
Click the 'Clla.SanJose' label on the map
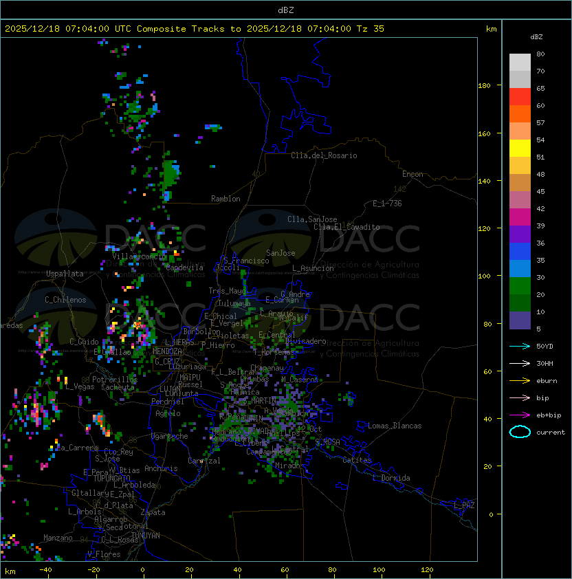pos(312,219)
